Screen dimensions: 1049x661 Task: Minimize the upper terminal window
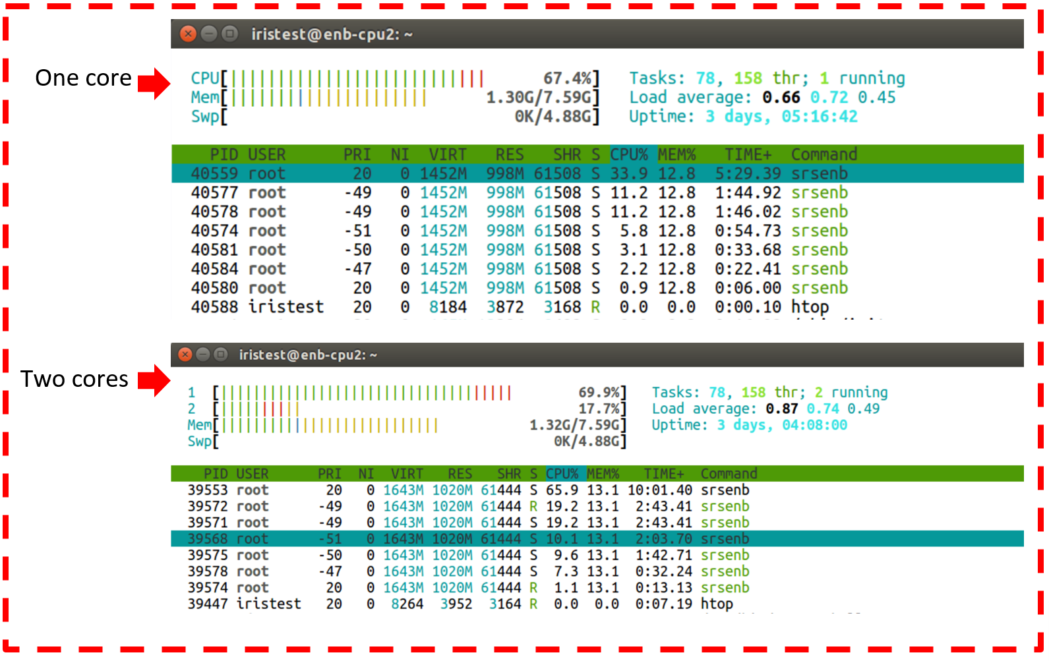[209, 34]
